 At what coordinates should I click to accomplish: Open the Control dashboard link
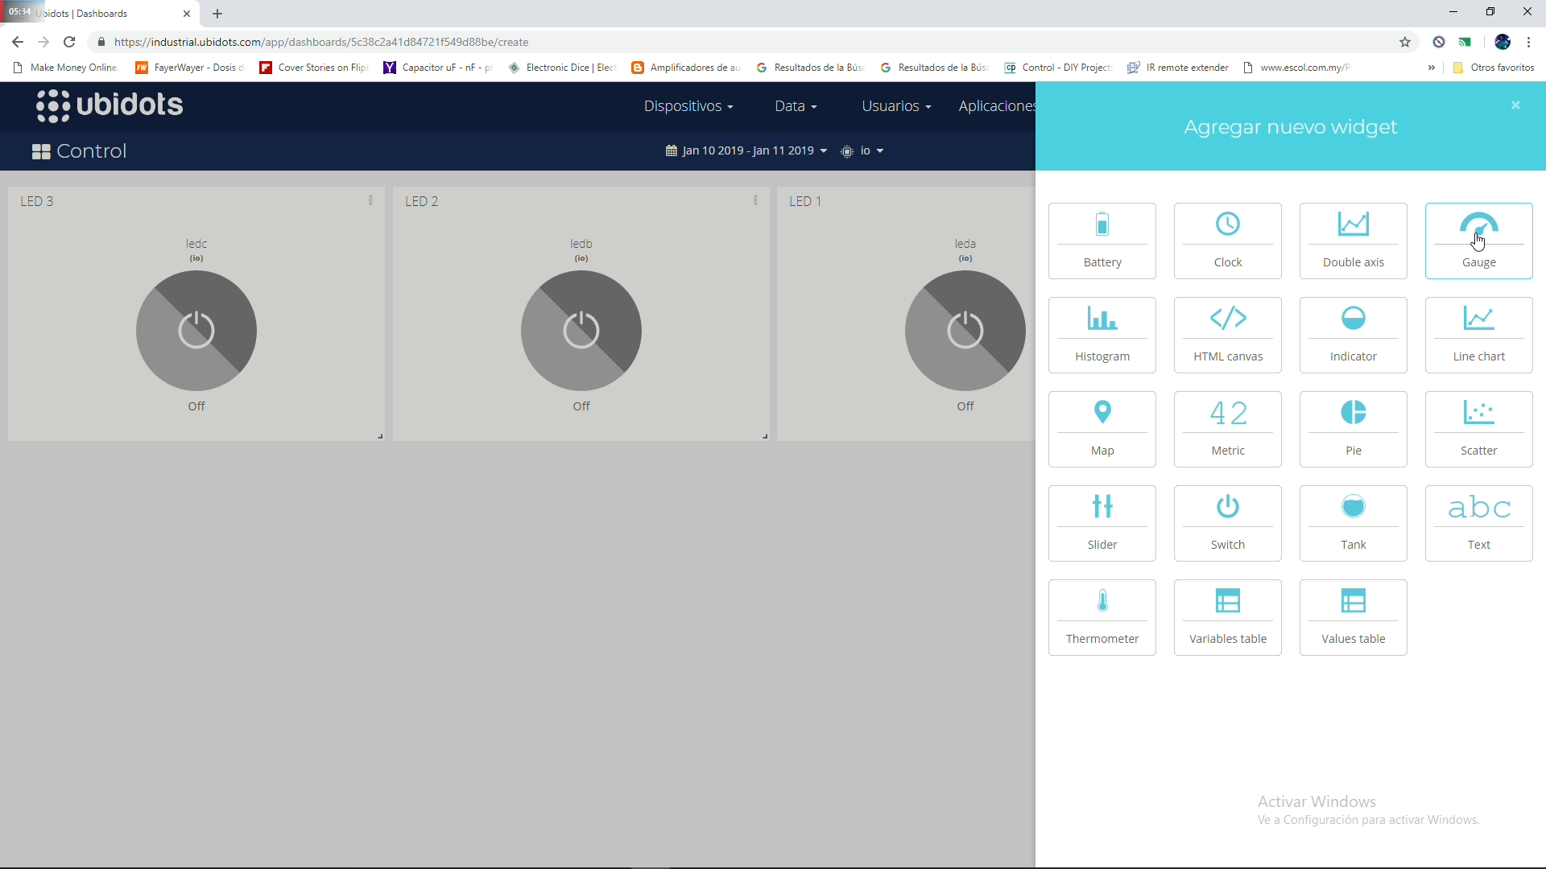[77, 150]
